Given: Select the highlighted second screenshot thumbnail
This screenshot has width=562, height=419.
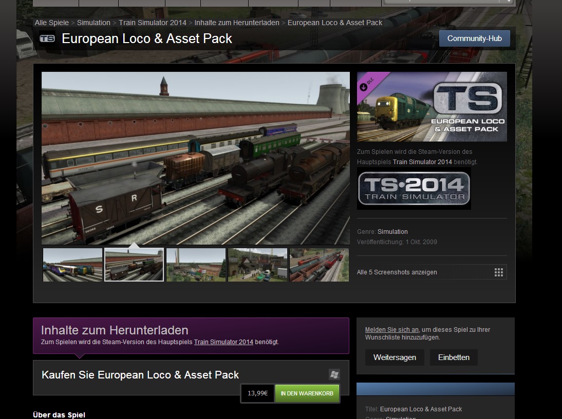Looking at the screenshot, I should click(134, 265).
